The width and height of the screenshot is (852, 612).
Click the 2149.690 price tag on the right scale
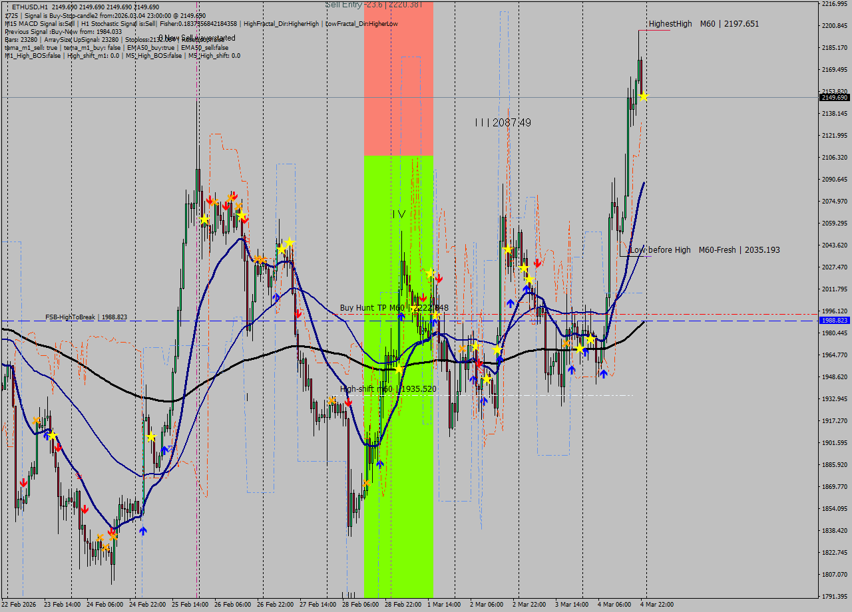833,96
